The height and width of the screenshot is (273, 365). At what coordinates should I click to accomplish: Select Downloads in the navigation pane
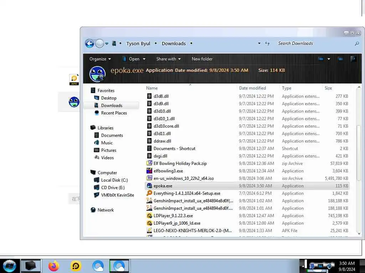click(x=112, y=105)
